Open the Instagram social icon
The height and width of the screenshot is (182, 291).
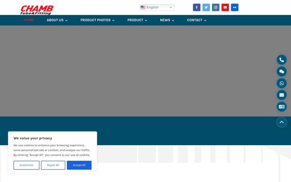(216, 7)
